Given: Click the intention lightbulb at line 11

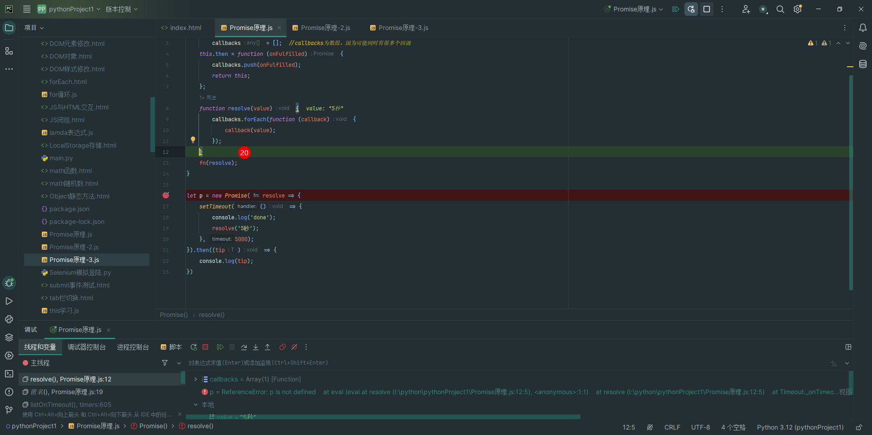Looking at the screenshot, I should [x=193, y=140].
